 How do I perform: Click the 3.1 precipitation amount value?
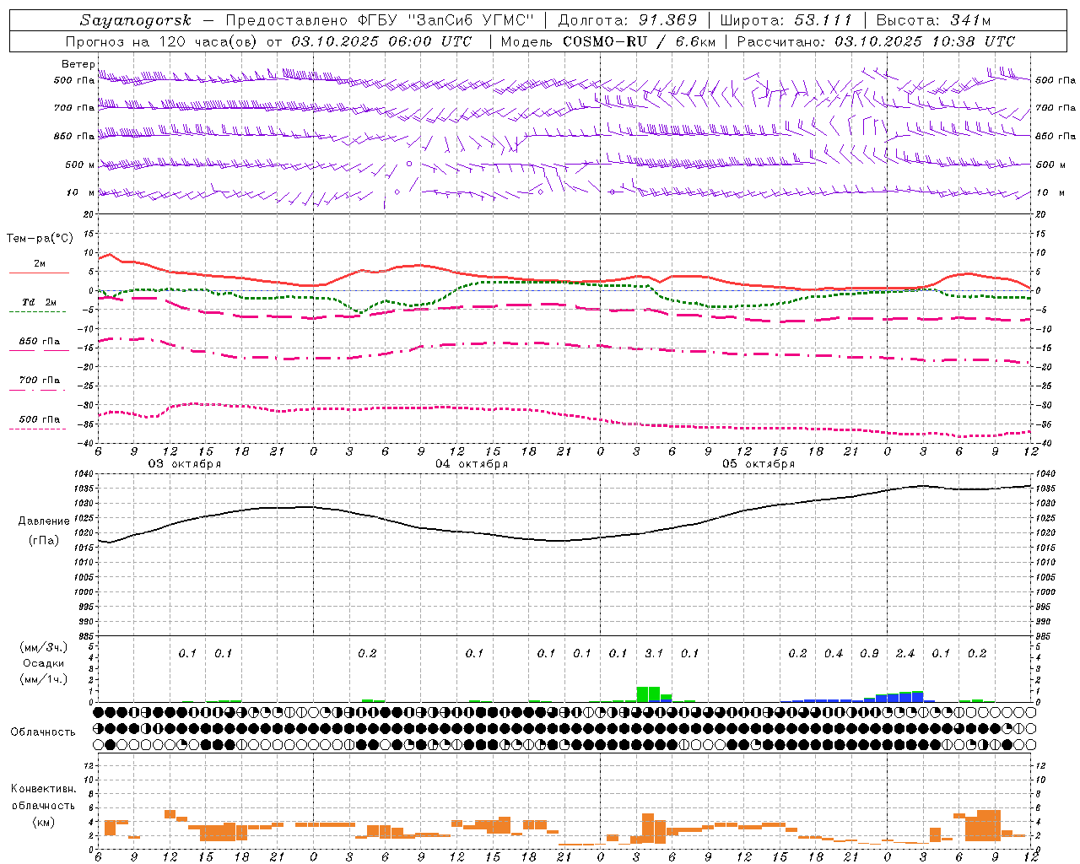(x=654, y=654)
